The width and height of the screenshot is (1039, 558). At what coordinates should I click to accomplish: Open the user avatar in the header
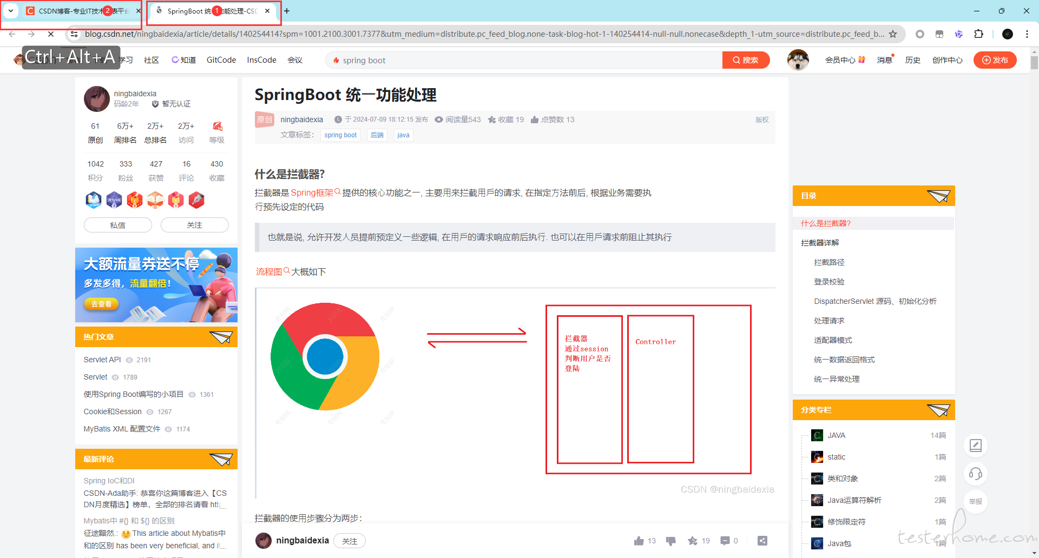click(x=798, y=60)
